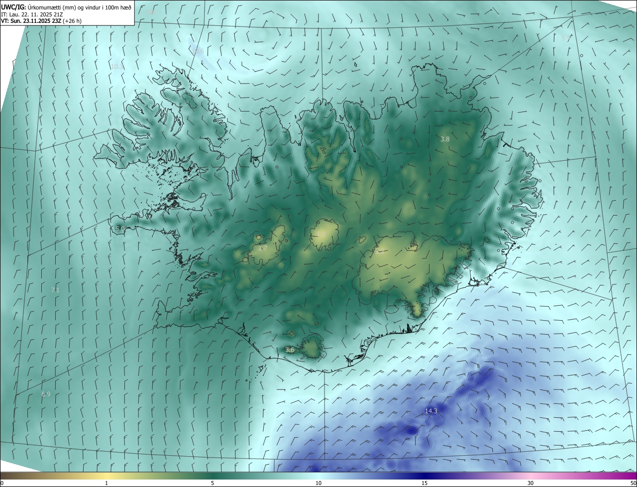Click the 3.8 value in northeast Iceland
The height and width of the screenshot is (487, 637).
445,139
